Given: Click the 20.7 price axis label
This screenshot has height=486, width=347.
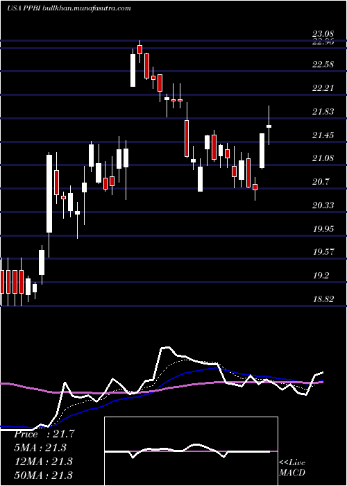Looking at the screenshot, I should point(321,182).
